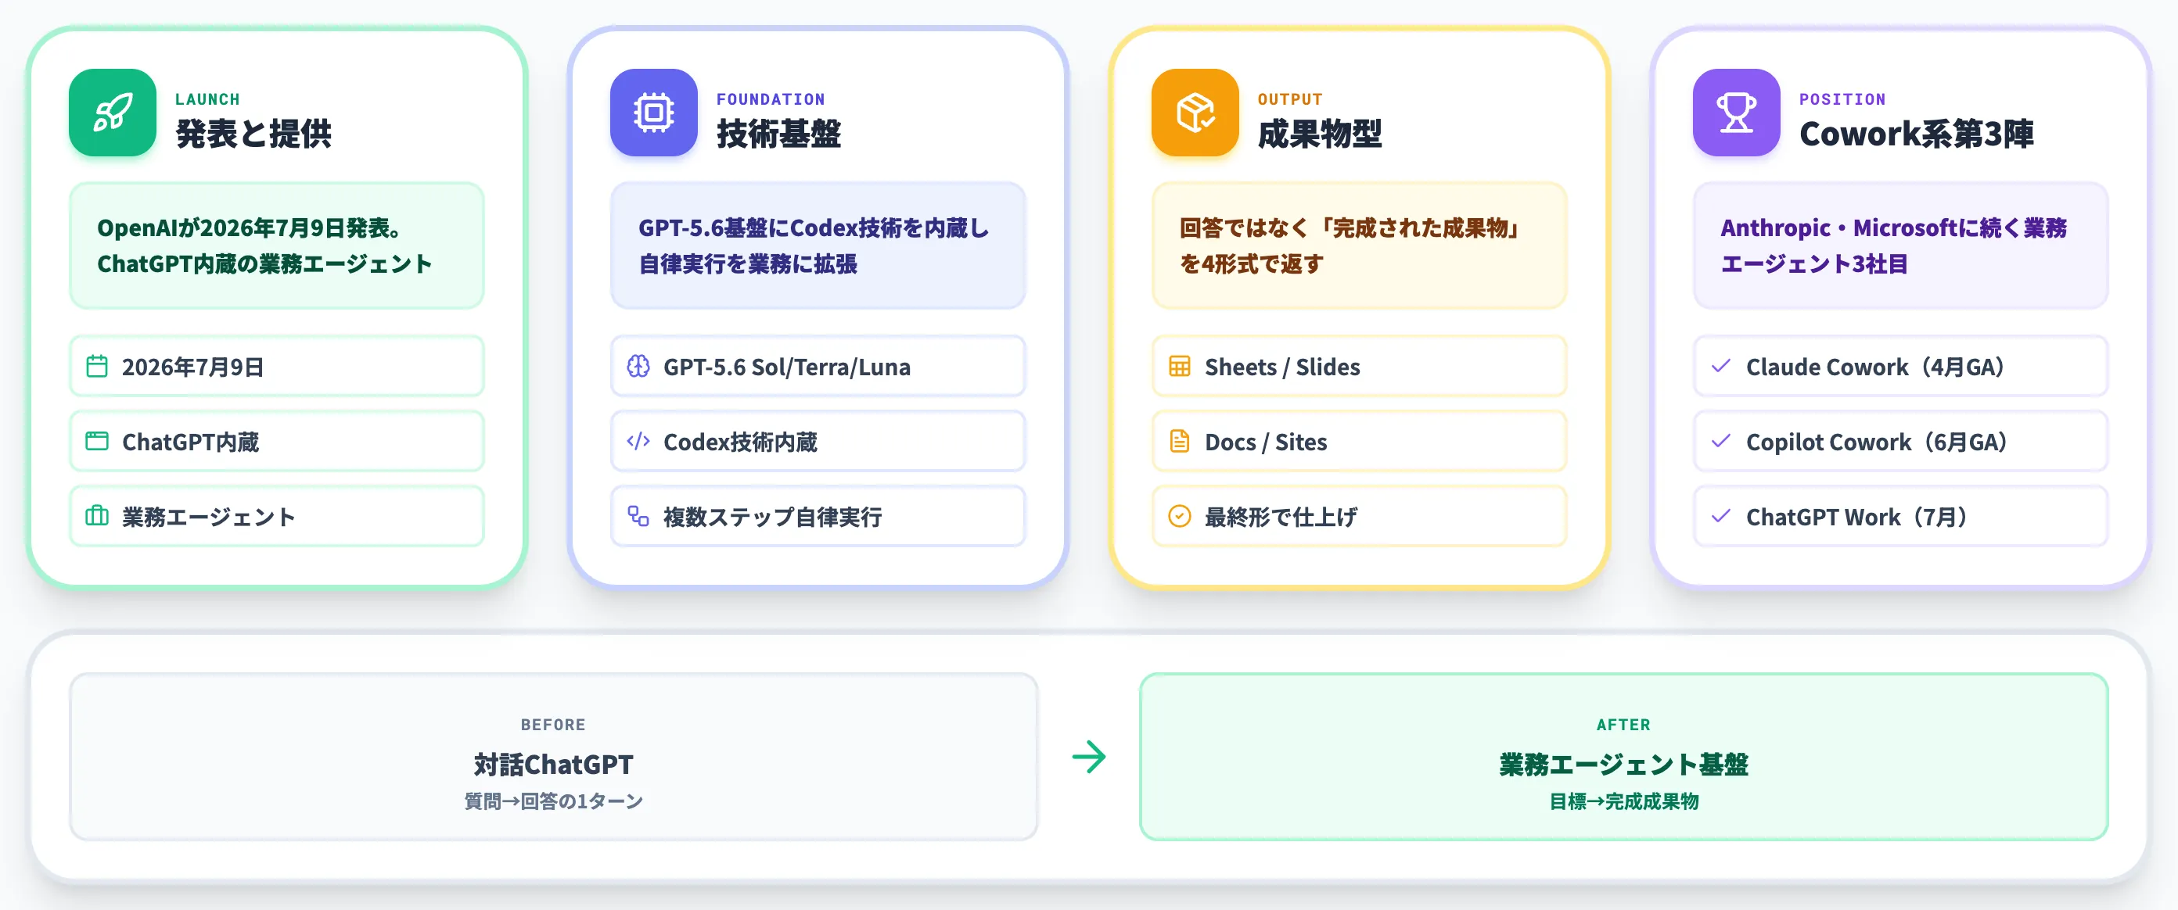This screenshot has width=2178, height=910.
Task: Click the circled check icon beside 最終形で仕上げ
Action: tap(1180, 515)
